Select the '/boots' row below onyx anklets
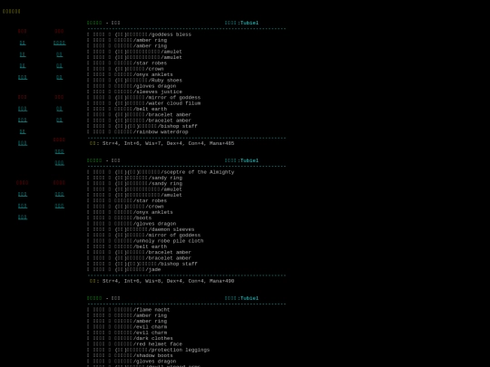Image resolution: width=490 pixels, height=367 pixels. point(119,217)
